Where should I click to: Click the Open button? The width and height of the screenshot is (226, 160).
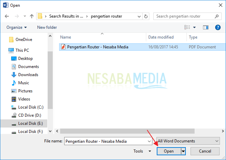coord(169,151)
